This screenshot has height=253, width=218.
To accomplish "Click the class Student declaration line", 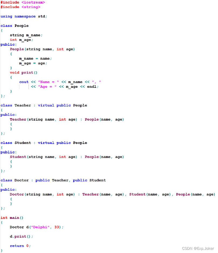I will point(44,143).
